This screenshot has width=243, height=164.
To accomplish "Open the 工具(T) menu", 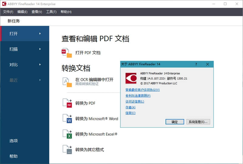I will (51, 12).
